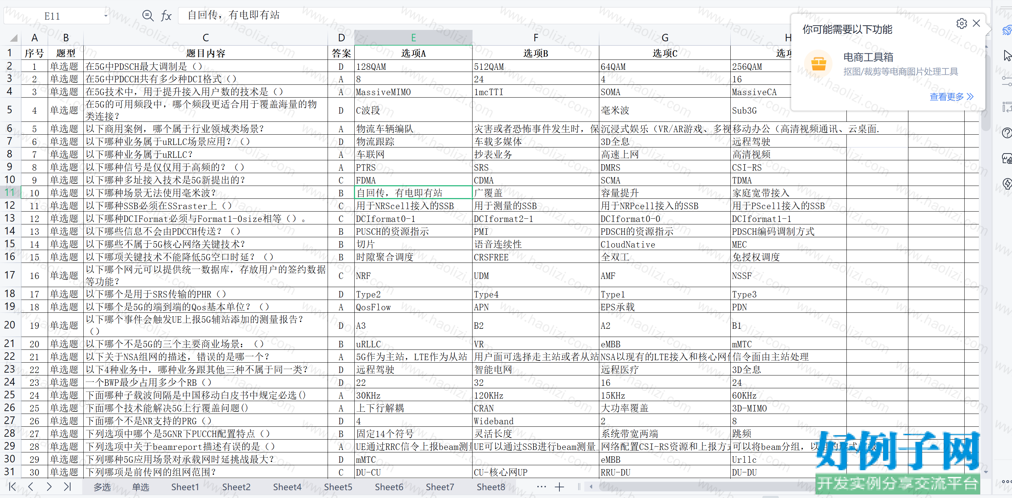Click cell containing 物流车辆编队

413,129
